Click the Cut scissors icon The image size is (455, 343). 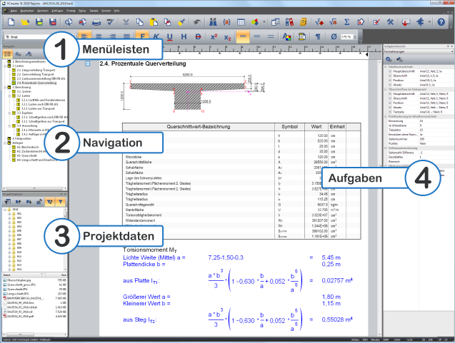(x=124, y=23)
